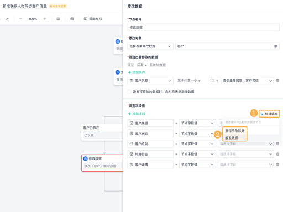Select the 修改数据 node on the canvas
The image size is (283, 212).
click(102, 163)
